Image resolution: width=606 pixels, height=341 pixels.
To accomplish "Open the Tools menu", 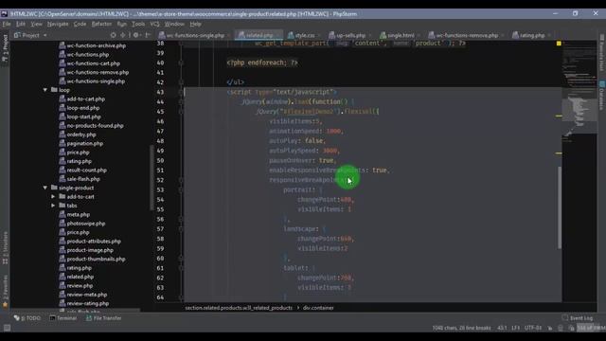I will (x=138, y=24).
